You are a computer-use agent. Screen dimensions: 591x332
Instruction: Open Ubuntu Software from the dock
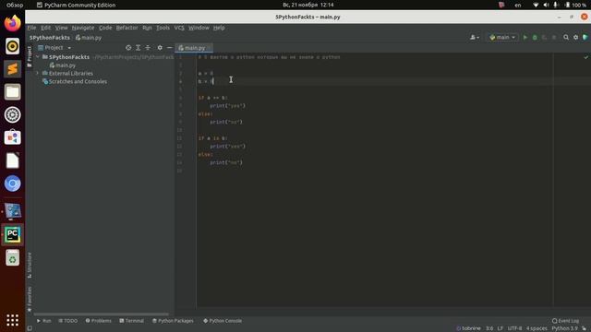tap(12, 137)
